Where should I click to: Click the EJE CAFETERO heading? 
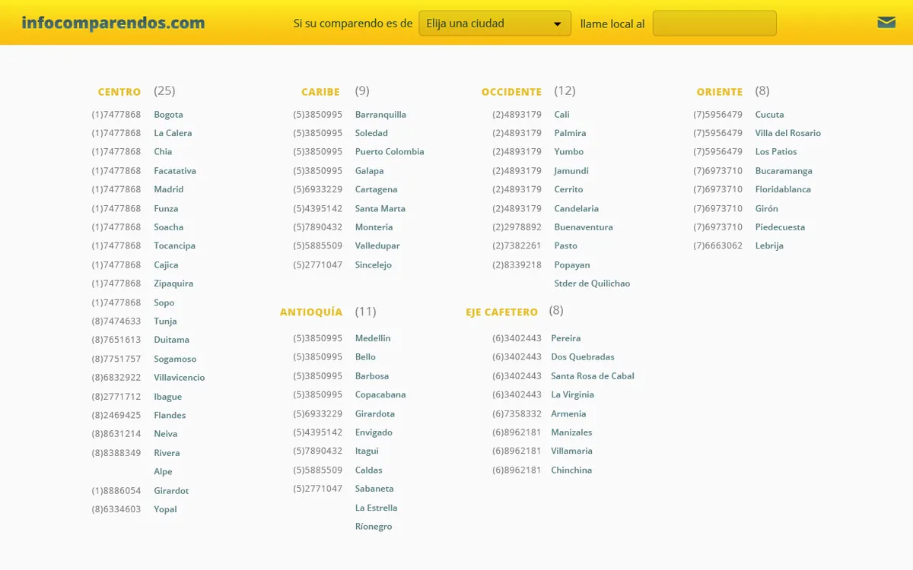click(x=501, y=312)
